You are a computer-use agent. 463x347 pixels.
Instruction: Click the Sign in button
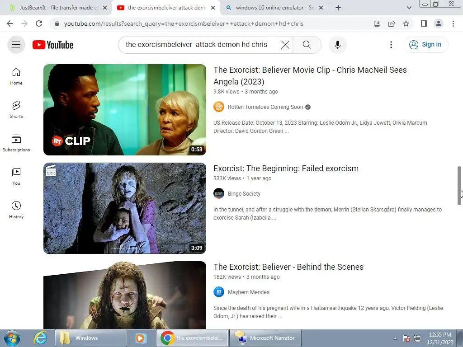click(426, 45)
